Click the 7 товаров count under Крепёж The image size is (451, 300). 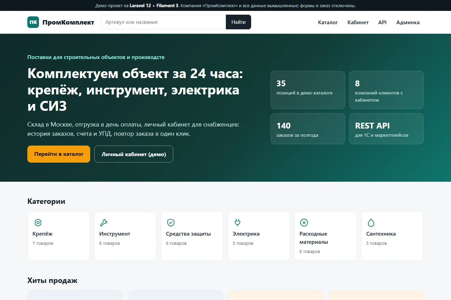click(x=43, y=243)
